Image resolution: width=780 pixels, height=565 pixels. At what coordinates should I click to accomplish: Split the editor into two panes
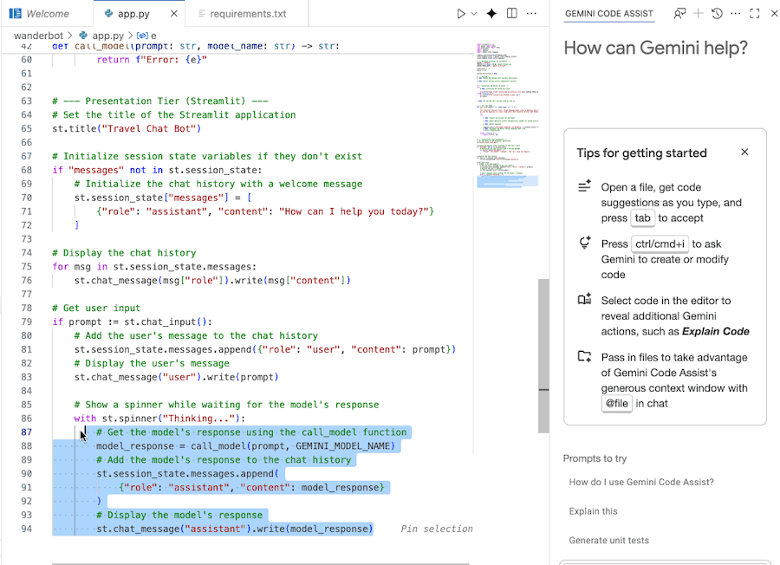[512, 13]
